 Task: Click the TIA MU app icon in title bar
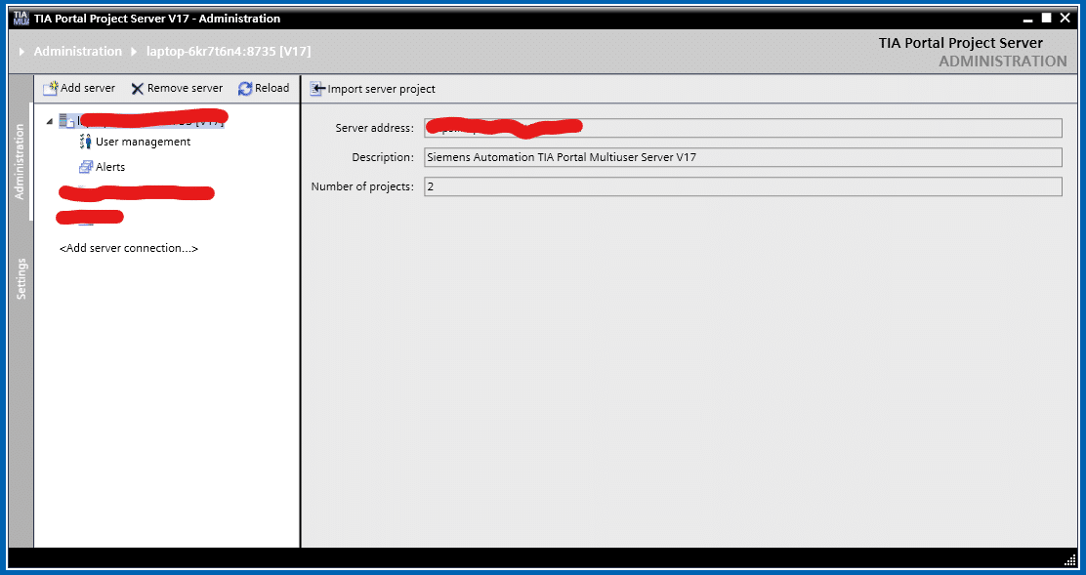pyautogui.click(x=21, y=19)
